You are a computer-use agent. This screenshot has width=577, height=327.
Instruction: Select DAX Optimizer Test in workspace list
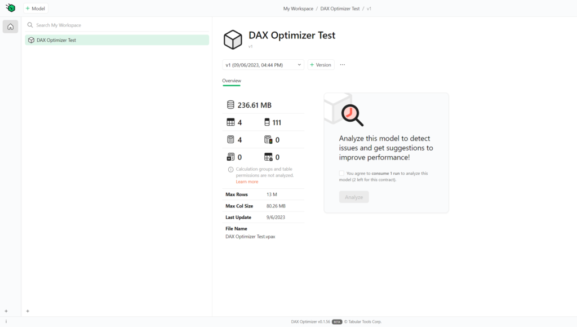pyautogui.click(x=117, y=40)
